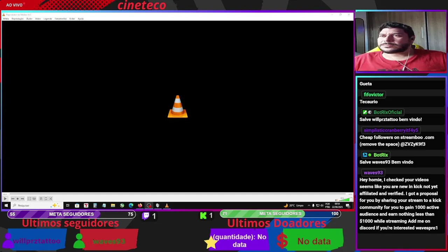Click BotRixOficial username in chat
The image size is (448, 252).
[387, 112]
